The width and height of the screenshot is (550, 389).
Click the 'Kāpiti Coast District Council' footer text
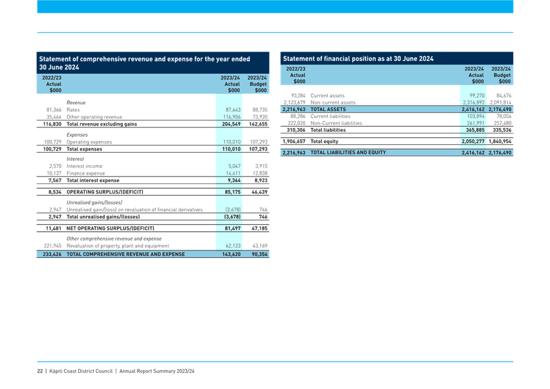pyautogui.click(x=81, y=371)
